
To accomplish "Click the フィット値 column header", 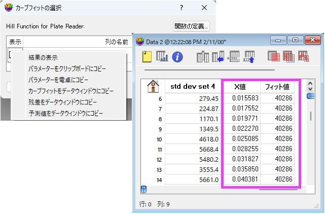I will [277, 86].
